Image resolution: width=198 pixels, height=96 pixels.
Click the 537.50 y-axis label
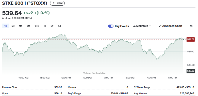tap(191, 51)
